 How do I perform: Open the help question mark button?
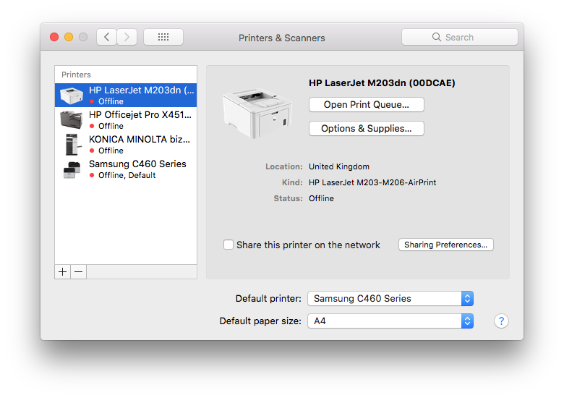point(501,321)
